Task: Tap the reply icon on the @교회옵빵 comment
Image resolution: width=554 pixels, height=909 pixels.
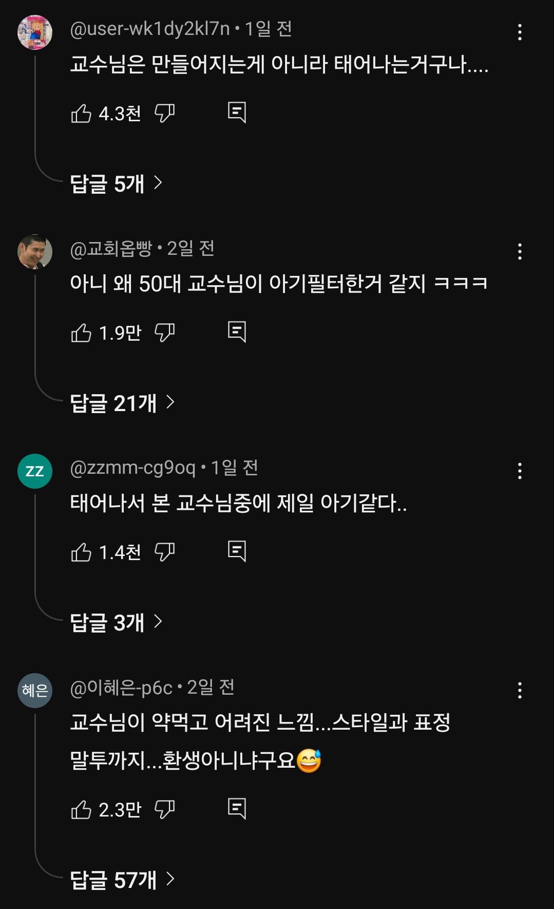Action: [237, 332]
